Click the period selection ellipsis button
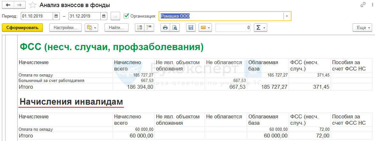The image size is (375, 141). pyautogui.click(x=115, y=16)
